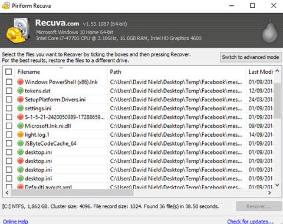Click Recuva hard hat drive logo in header
The image size is (283, 224).
18,31
